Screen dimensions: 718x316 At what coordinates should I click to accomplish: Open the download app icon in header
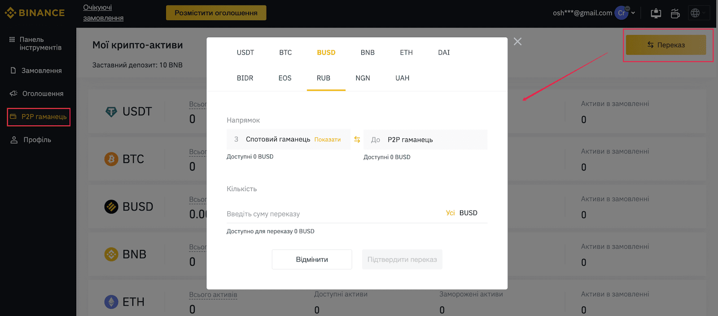coord(656,13)
